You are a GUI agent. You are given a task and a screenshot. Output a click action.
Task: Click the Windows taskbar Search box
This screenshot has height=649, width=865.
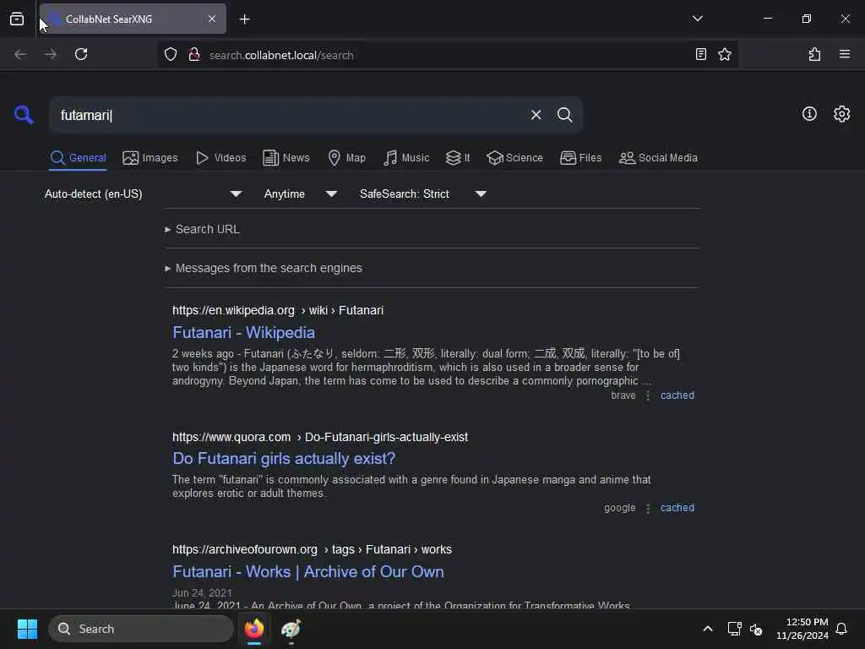[141, 629]
